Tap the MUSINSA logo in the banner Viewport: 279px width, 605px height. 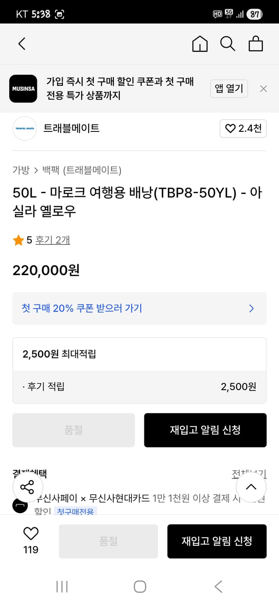point(25,88)
